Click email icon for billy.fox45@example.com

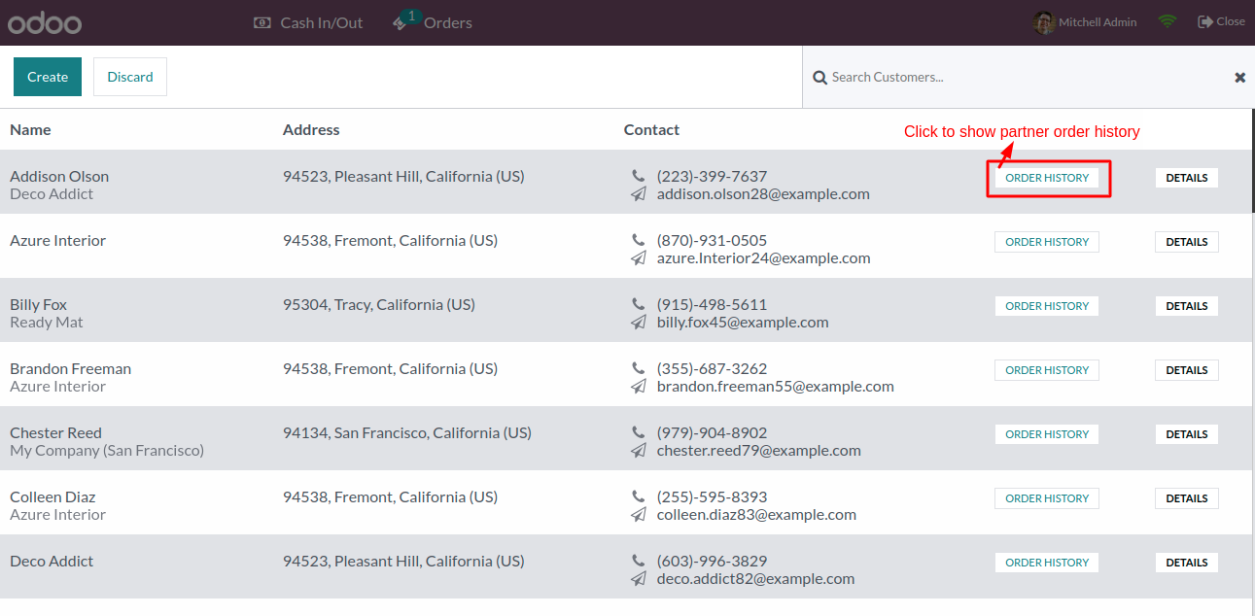638,322
